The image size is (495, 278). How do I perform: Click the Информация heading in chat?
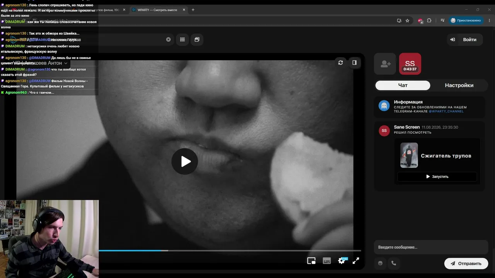click(x=408, y=102)
